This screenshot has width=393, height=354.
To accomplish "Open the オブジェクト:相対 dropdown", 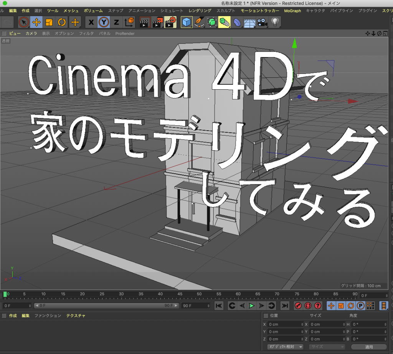I will coord(286,347).
